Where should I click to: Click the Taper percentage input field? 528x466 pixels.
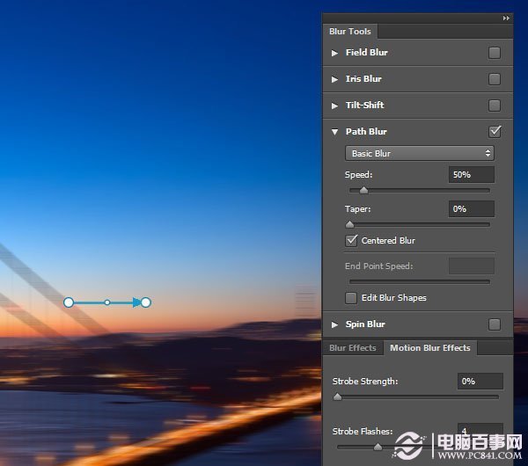[471, 209]
